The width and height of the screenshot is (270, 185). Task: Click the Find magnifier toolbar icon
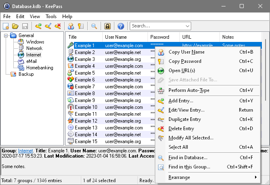(x=94, y=26)
